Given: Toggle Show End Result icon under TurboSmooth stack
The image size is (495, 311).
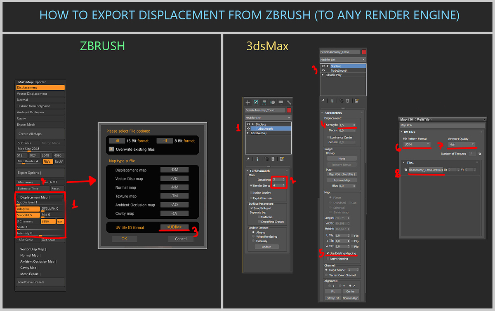Looking at the screenshot, I should point(257,159).
